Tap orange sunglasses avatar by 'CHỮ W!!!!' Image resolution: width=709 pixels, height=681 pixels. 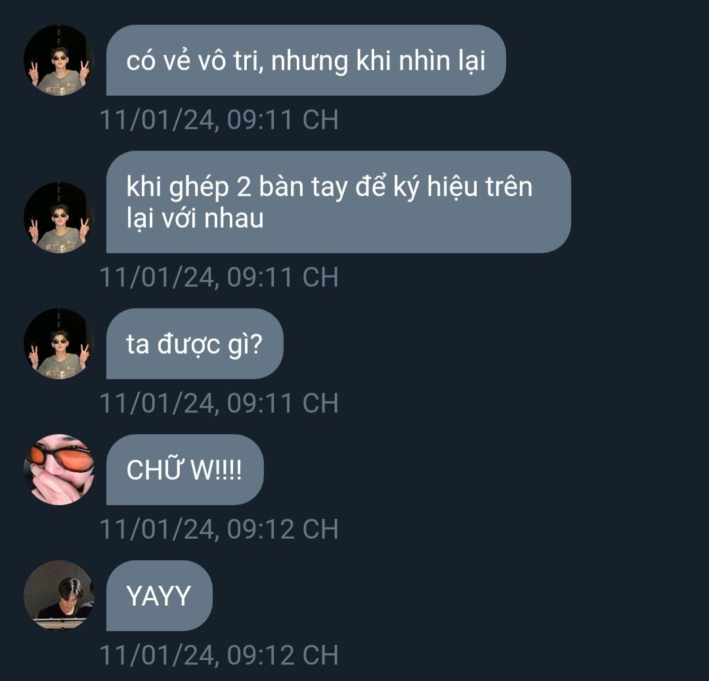pyautogui.click(x=59, y=470)
